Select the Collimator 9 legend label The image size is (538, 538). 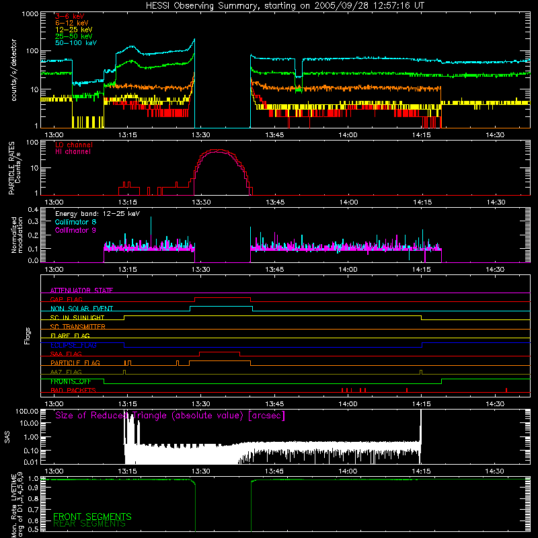point(75,230)
